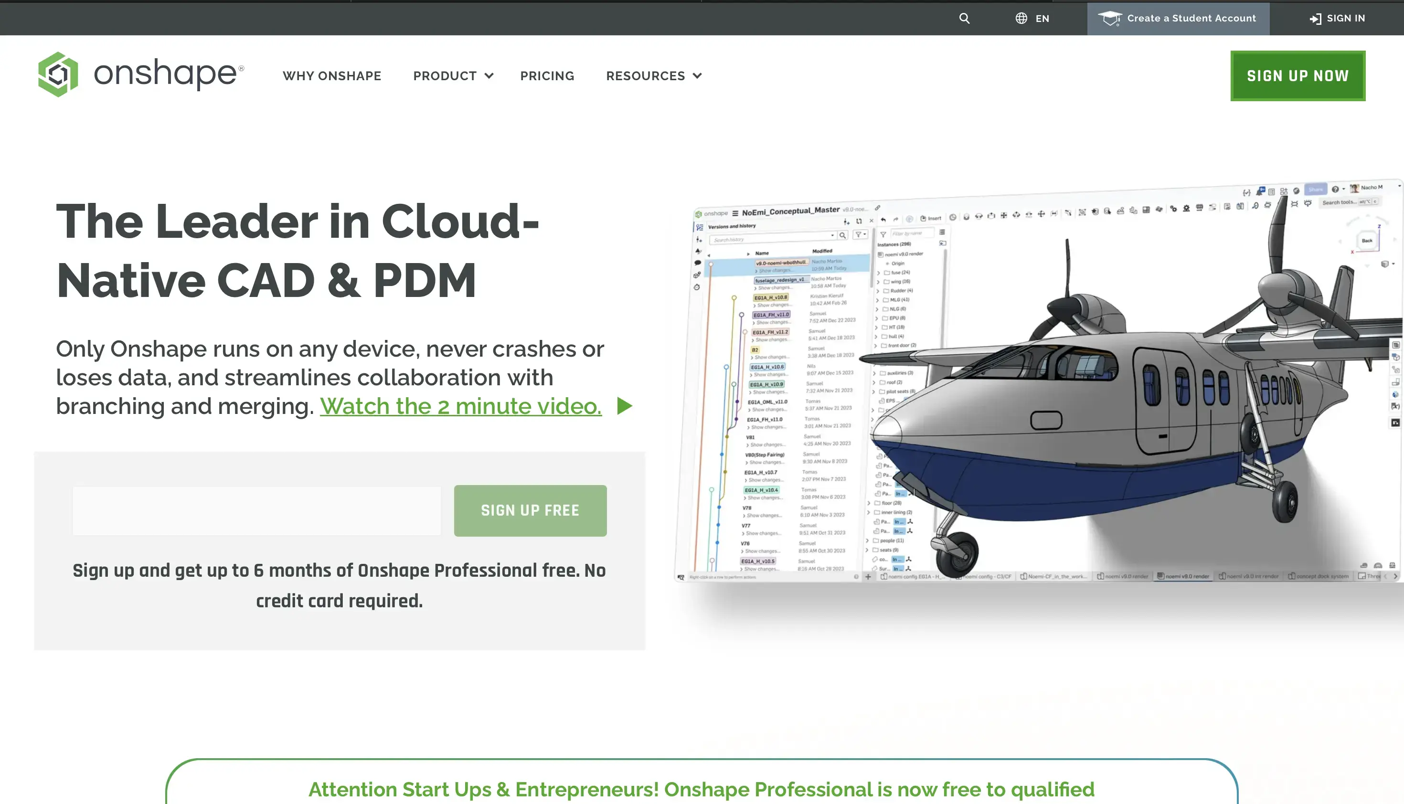This screenshot has width=1404, height=804.
Task: Click the Share button in Onshape
Action: (1316, 190)
